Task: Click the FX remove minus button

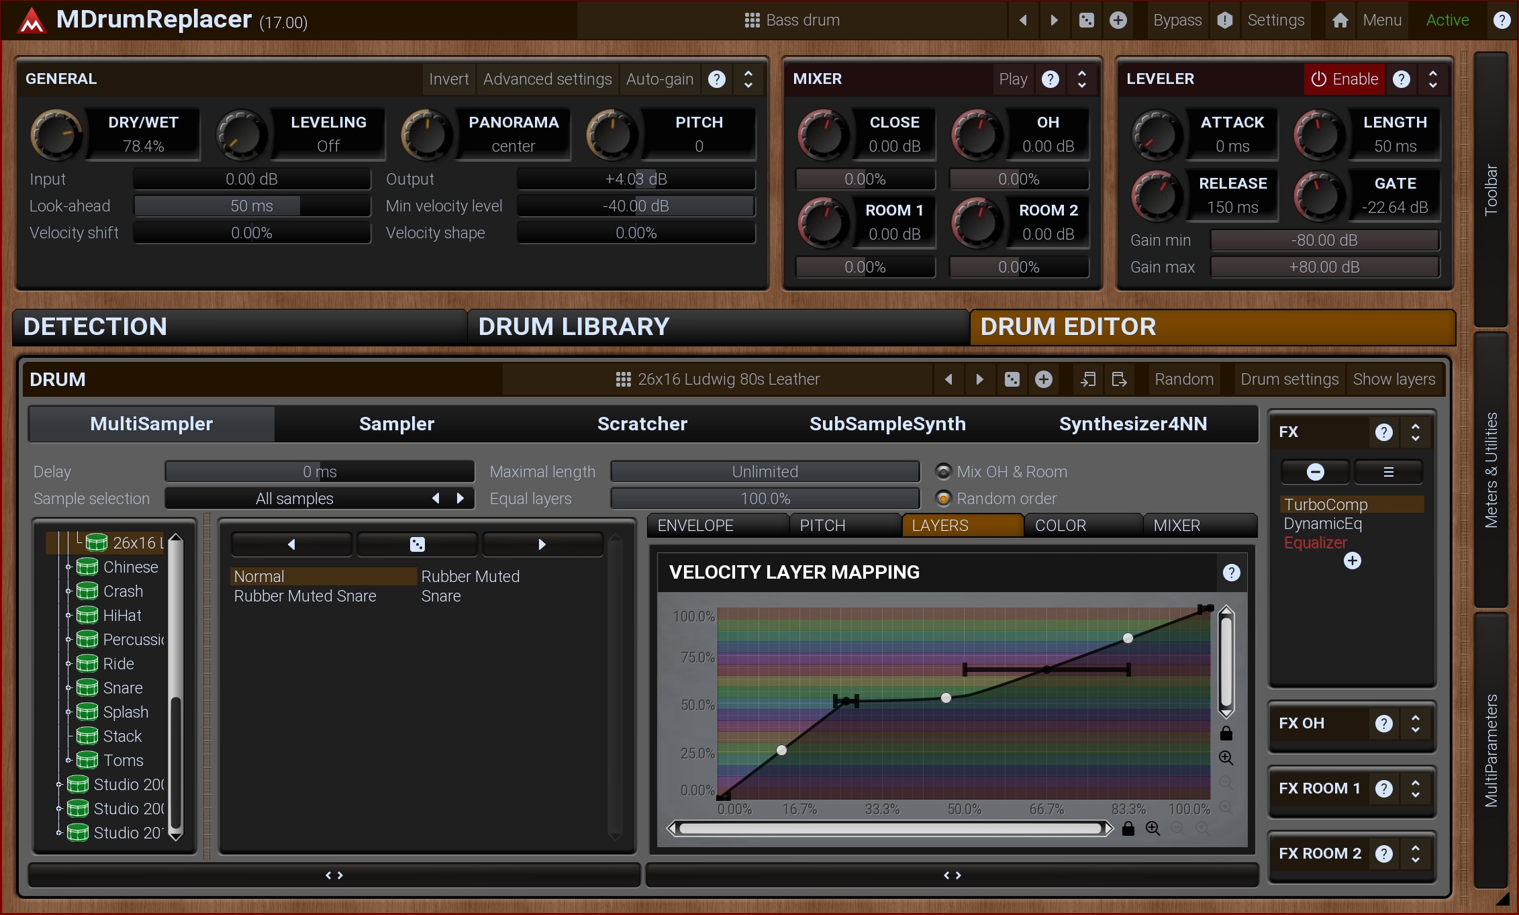Action: coord(1315,472)
